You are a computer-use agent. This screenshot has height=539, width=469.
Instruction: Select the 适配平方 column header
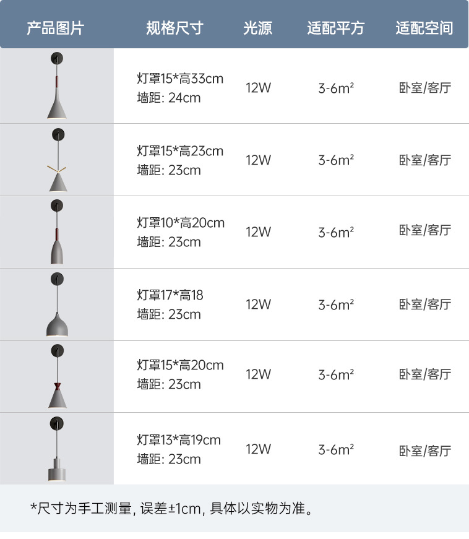[336, 28]
